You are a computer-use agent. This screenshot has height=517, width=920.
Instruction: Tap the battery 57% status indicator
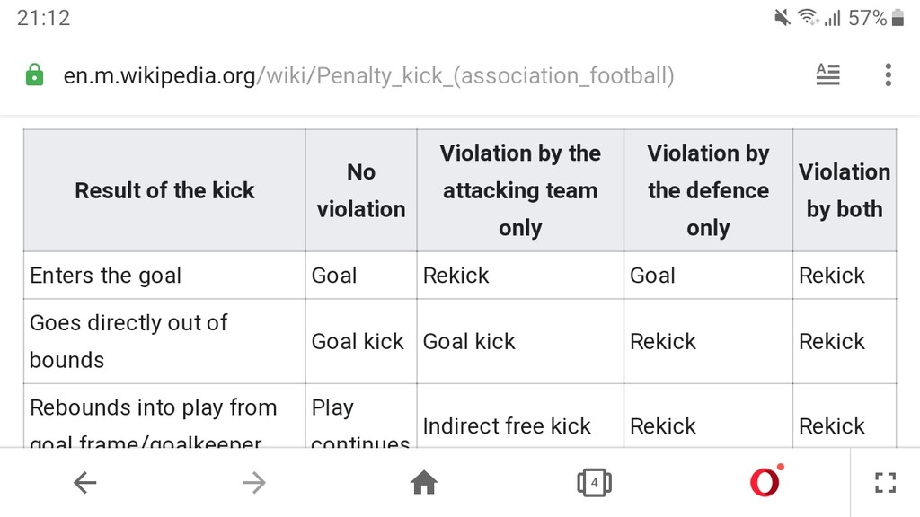876,18
